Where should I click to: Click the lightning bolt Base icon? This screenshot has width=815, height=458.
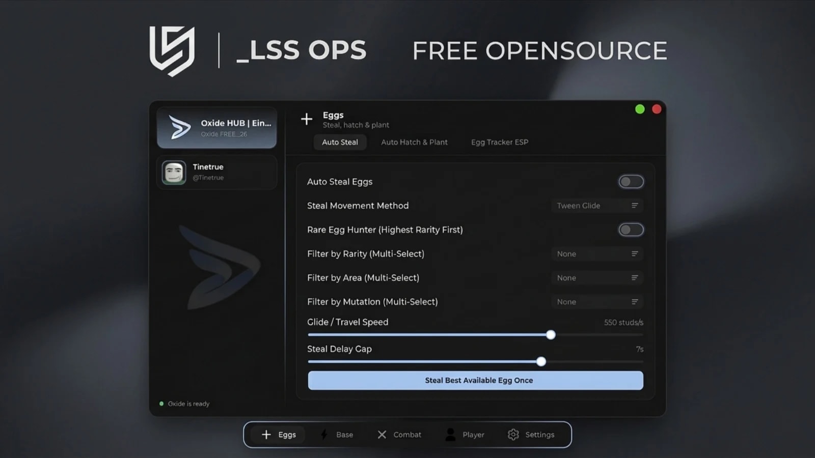point(324,435)
